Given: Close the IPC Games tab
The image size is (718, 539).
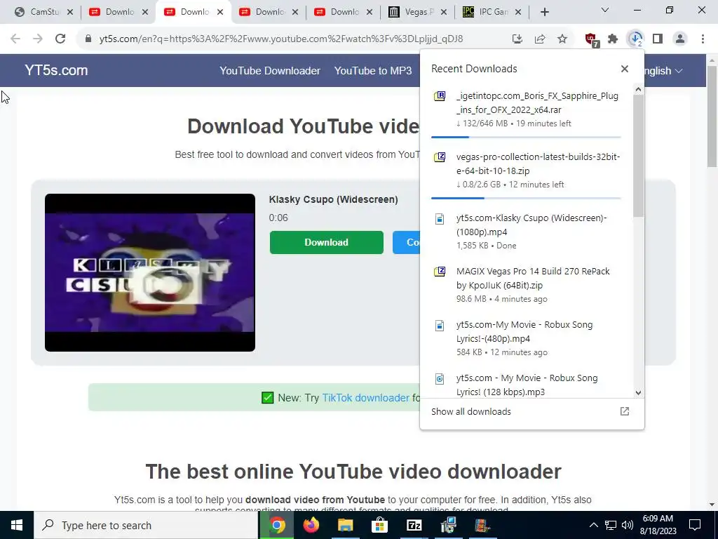Looking at the screenshot, I should point(518,13).
